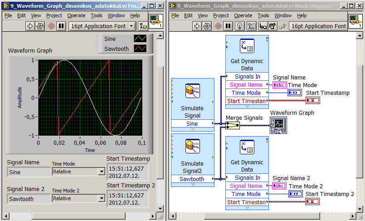
Task: Toggle Highlight Execution light bulb
Action: pyautogui.click(x=239, y=26)
